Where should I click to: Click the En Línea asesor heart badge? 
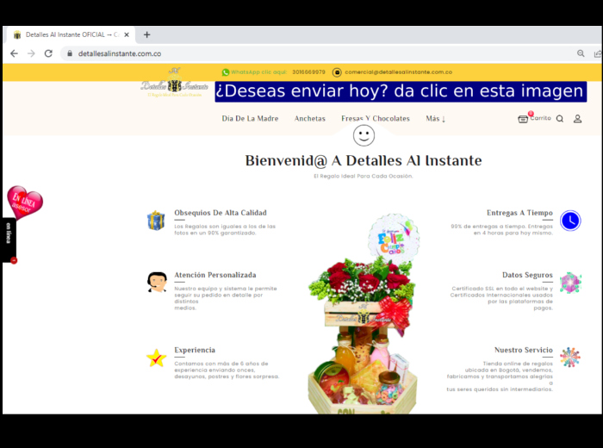tap(25, 202)
